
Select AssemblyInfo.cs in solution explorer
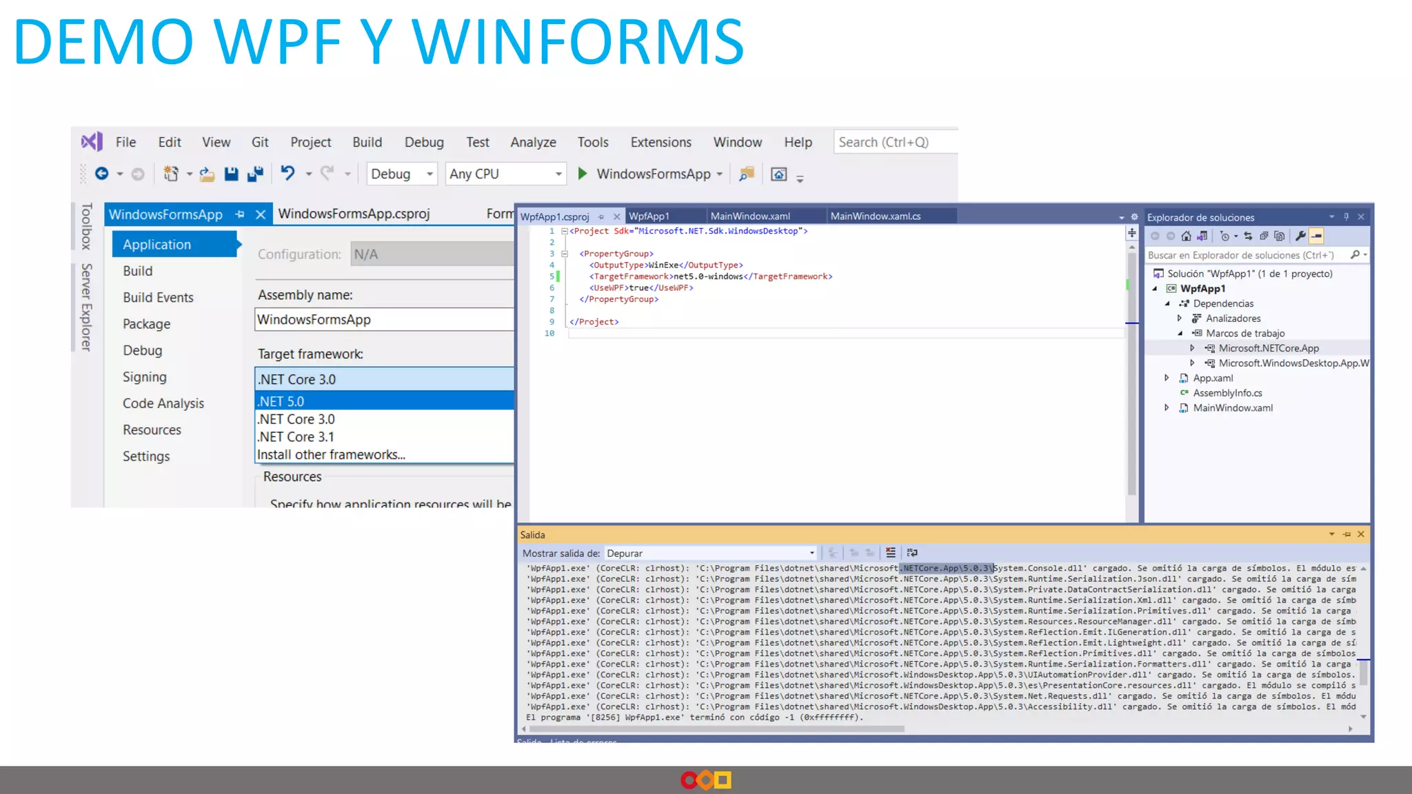click(x=1227, y=394)
